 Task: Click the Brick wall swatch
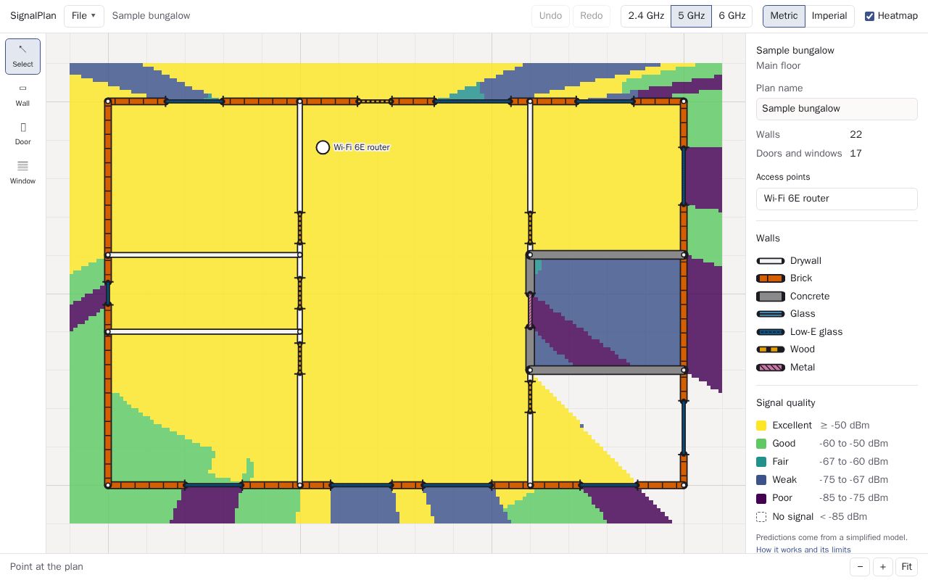[x=771, y=278]
